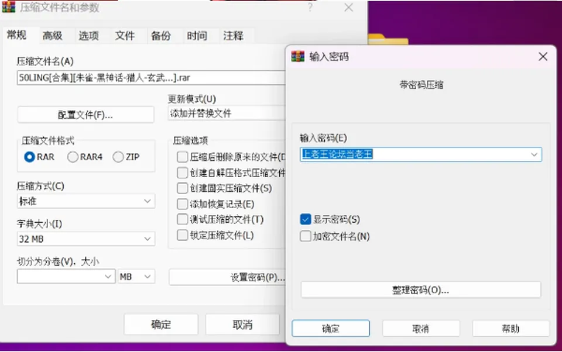Click the 整理密码(O)... button

point(421,289)
